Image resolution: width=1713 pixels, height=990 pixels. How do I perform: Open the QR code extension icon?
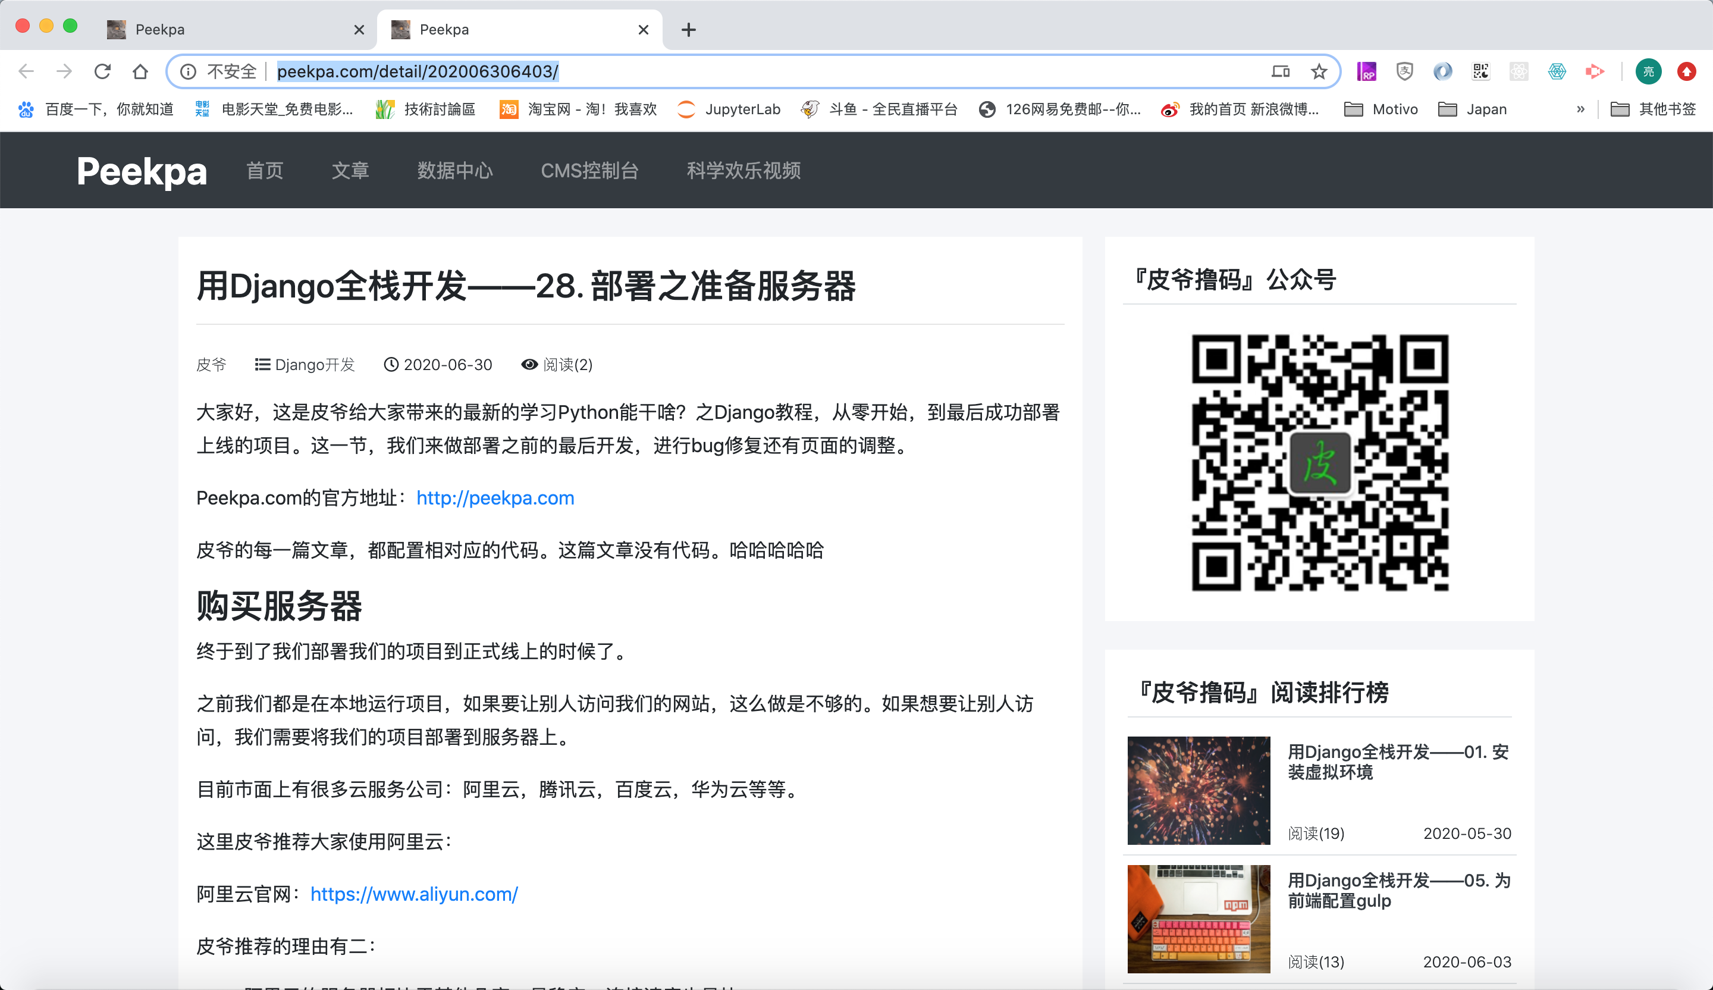pyautogui.click(x=1480, y=71)
